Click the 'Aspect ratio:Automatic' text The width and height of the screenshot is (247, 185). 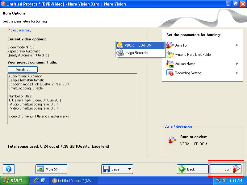click(24, 51)
